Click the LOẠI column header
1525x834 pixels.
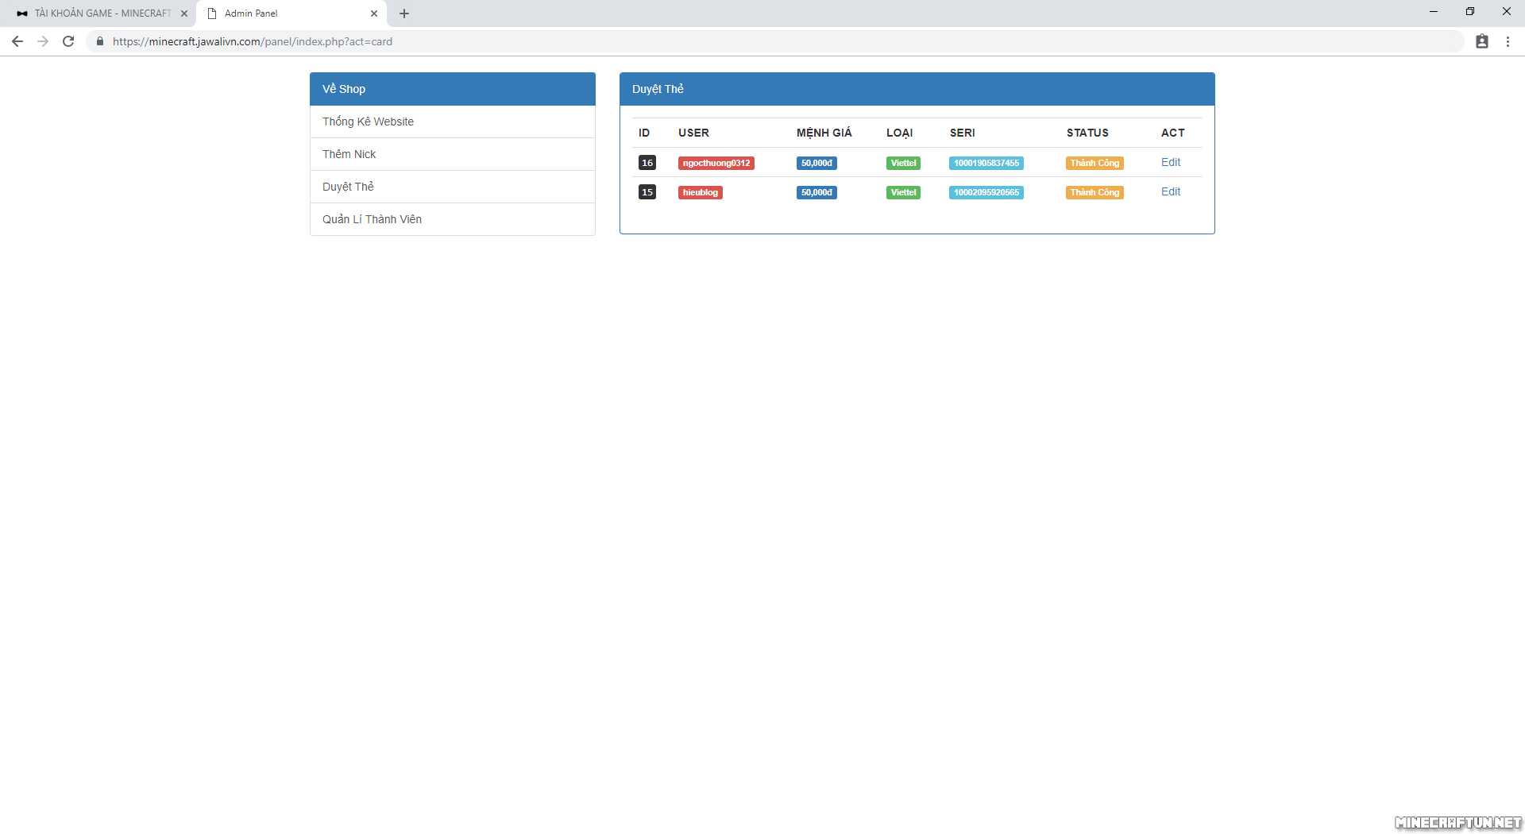coord(900,133)
